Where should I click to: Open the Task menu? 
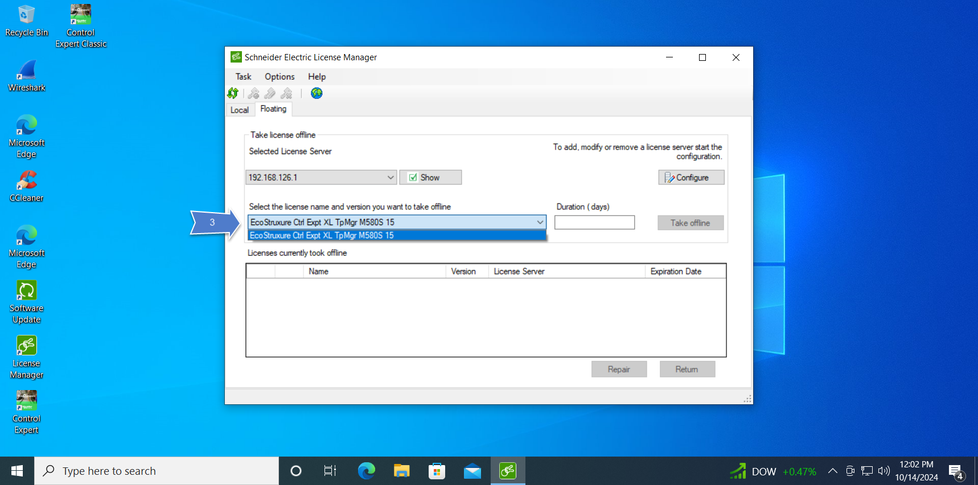pyautogui.click(x=243, y=77)
